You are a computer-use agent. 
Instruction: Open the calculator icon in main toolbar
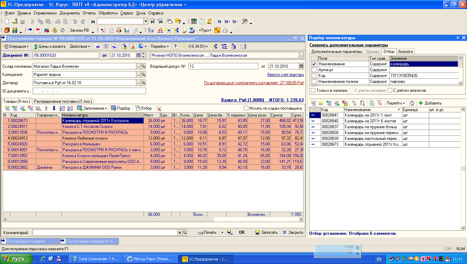(194, 21)
